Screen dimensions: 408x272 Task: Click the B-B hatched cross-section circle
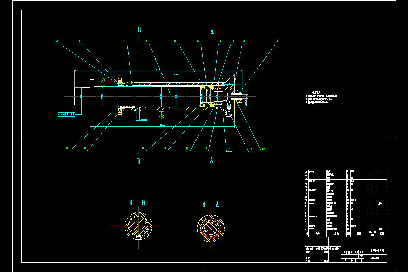138,226
